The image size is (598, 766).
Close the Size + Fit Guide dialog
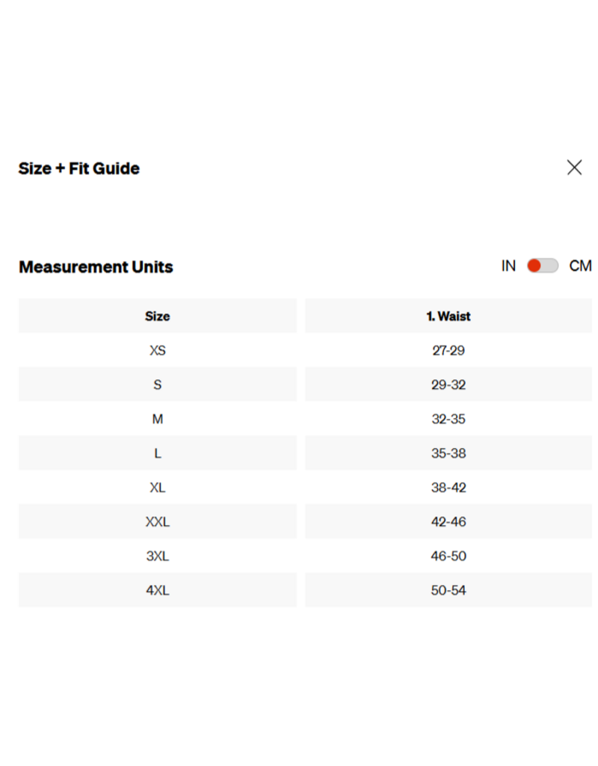coord(574,168)
